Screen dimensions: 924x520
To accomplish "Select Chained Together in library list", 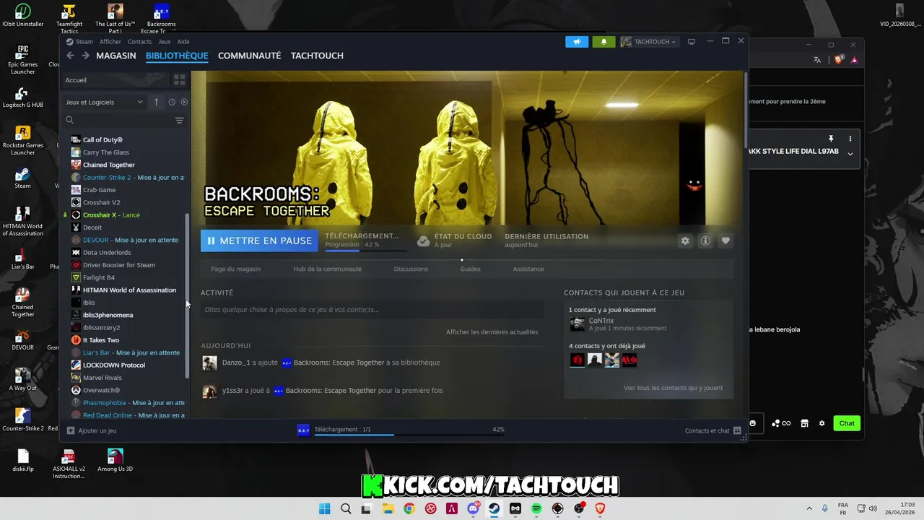I will click(x=103, y=165).
